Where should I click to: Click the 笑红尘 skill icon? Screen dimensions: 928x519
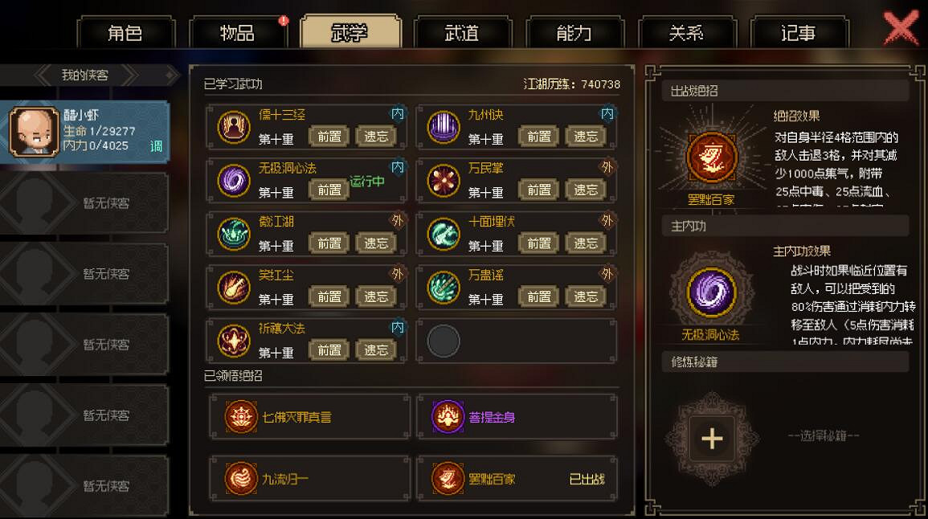click(x=234, y=288)
